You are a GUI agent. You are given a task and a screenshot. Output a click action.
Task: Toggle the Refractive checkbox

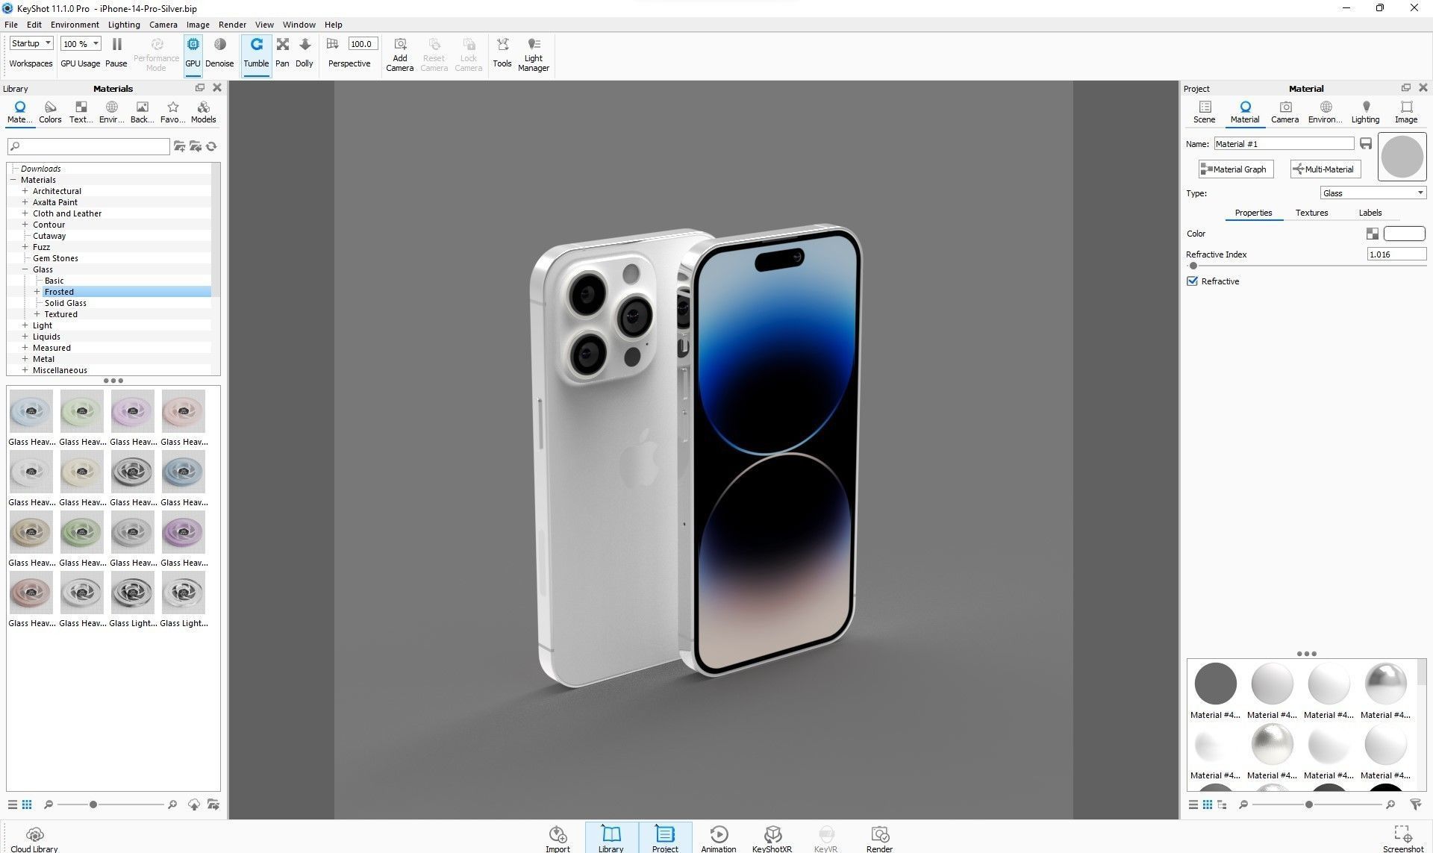1192,281
